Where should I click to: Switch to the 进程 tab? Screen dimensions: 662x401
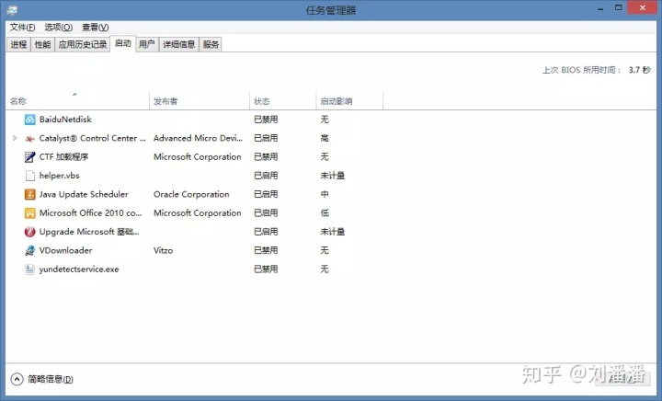point(18,44)
